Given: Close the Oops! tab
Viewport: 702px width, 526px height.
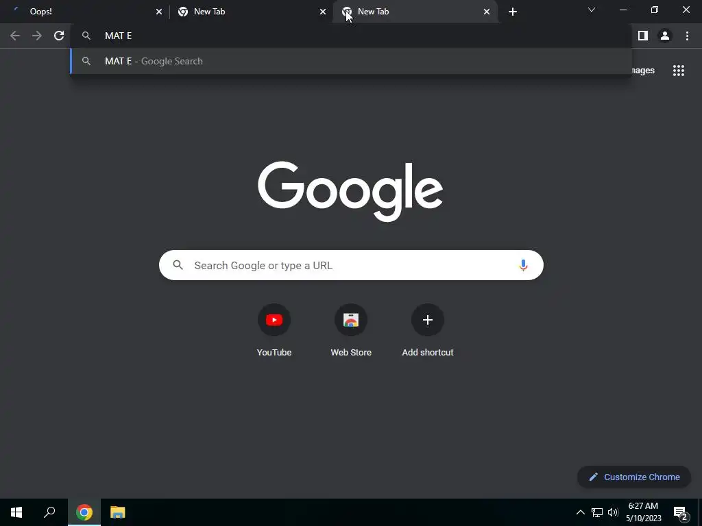Looking at the screenshot, I should pos(159,12).
